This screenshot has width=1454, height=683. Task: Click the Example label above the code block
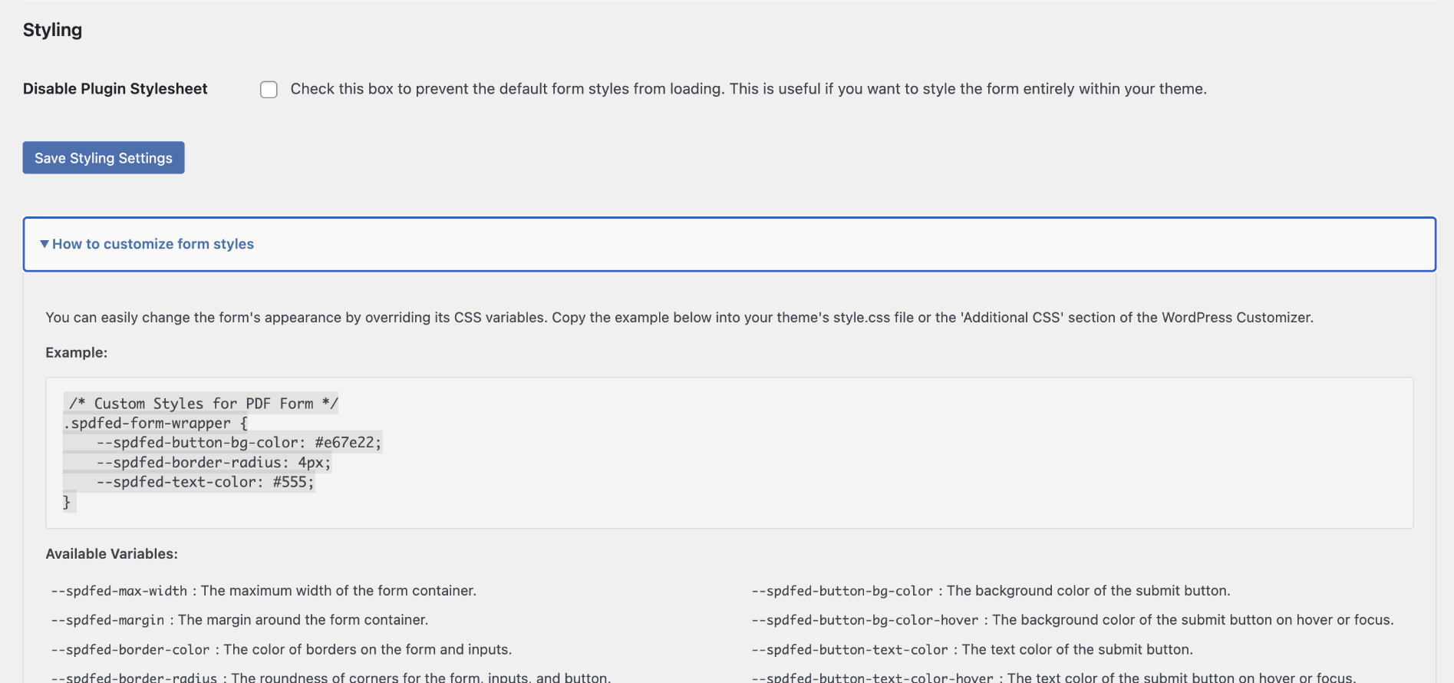click(x=76, y=353)
